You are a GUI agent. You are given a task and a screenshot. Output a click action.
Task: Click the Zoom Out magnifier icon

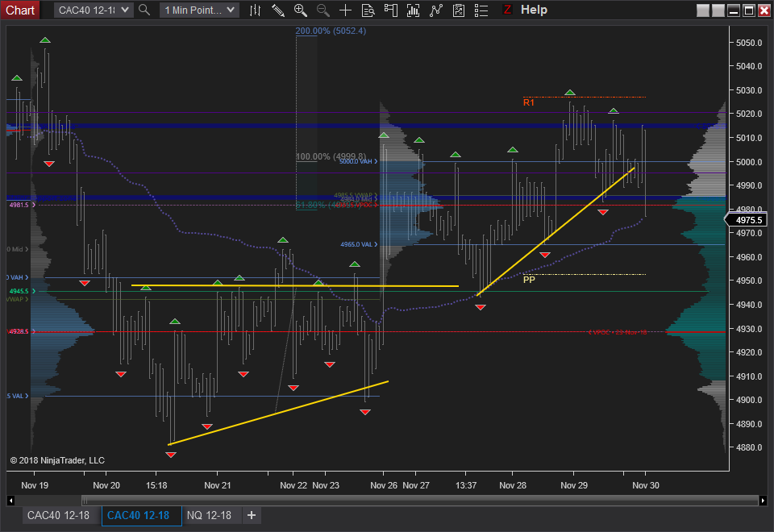click(322, 10)
